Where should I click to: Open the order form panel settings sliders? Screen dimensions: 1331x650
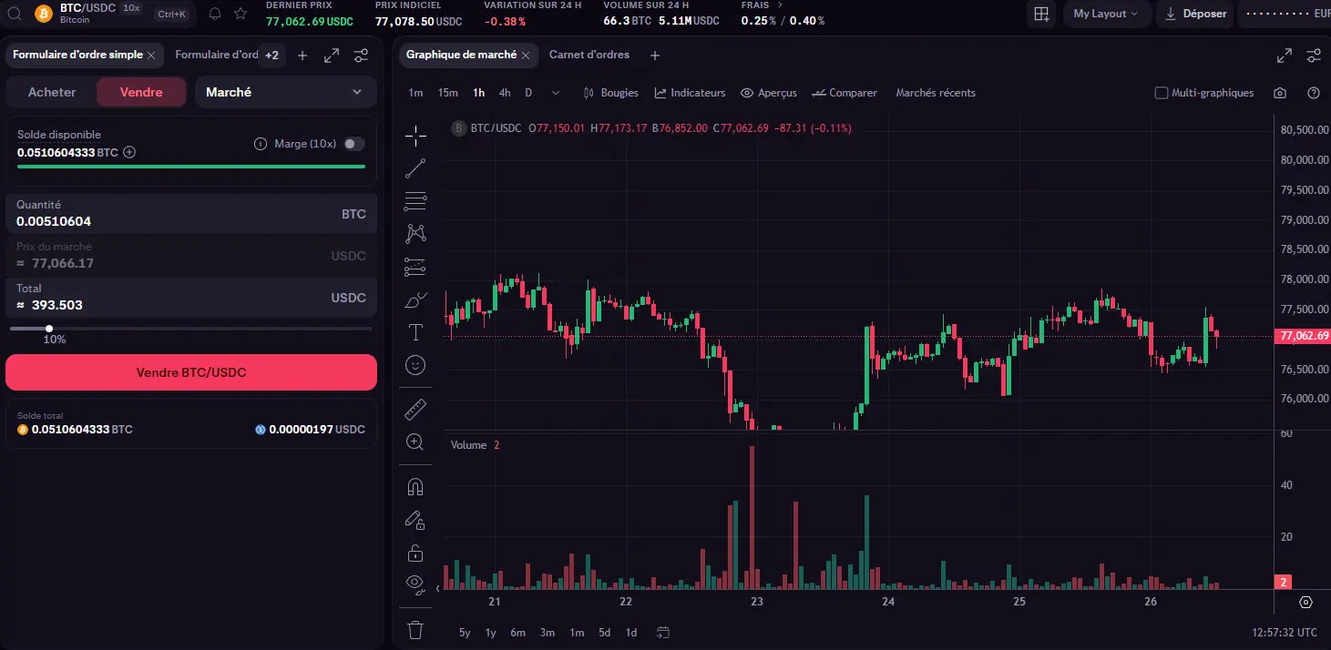(361, 56)
